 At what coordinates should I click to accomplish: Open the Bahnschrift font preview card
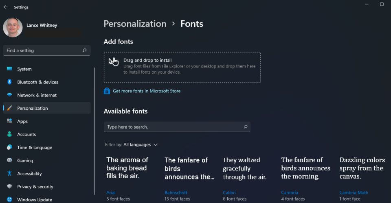point(189,179)
